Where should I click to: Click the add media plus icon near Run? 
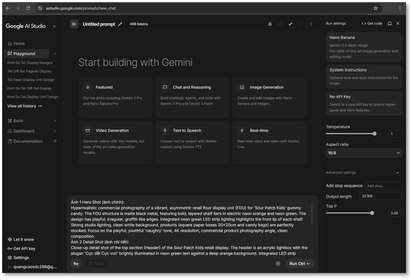(x=278, y=264)
